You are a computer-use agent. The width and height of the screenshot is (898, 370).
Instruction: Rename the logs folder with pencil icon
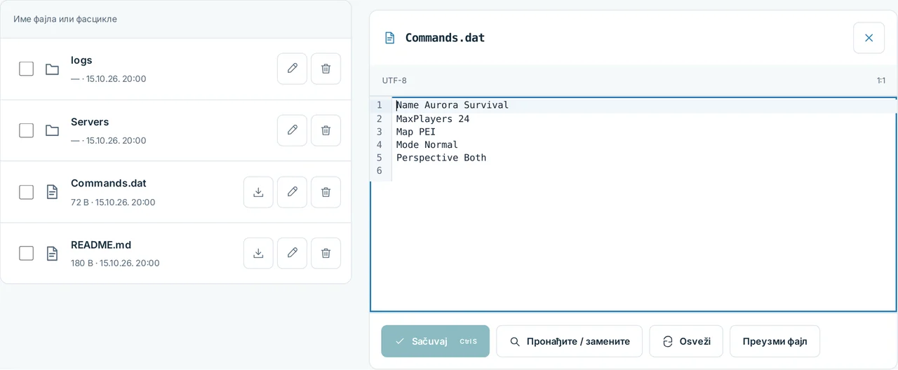(x=292, y=69)
